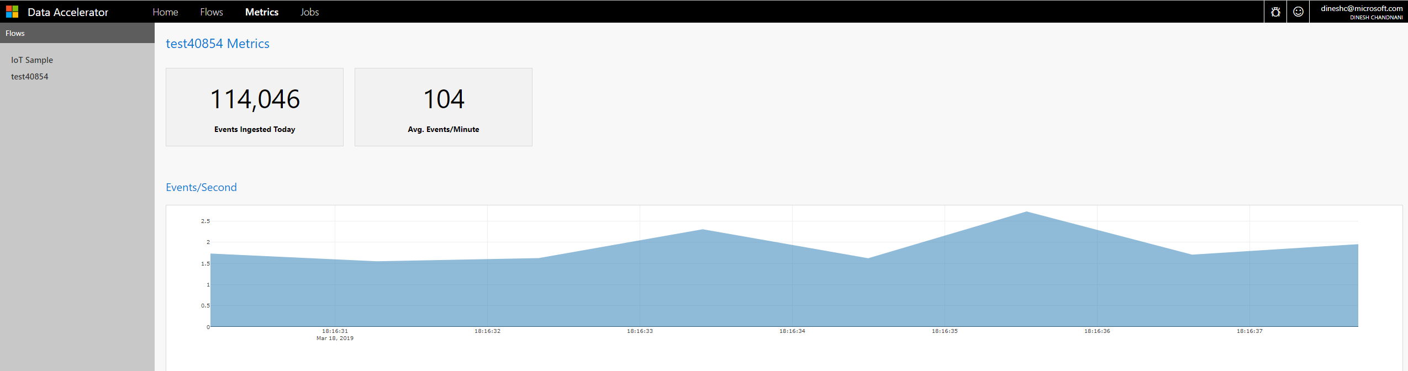Click the Avg. Events/Minute card
This screenshot has width=1408, height=371.
coord(443,107)
